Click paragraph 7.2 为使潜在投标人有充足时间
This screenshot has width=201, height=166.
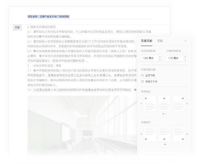click(82, 90)
